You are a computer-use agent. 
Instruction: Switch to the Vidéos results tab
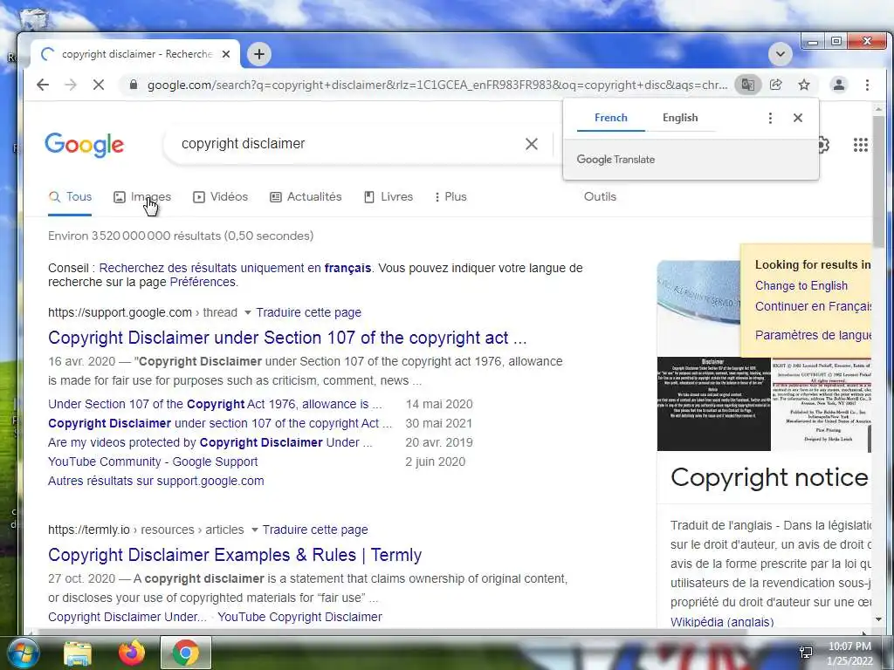[x=221, y=196]
